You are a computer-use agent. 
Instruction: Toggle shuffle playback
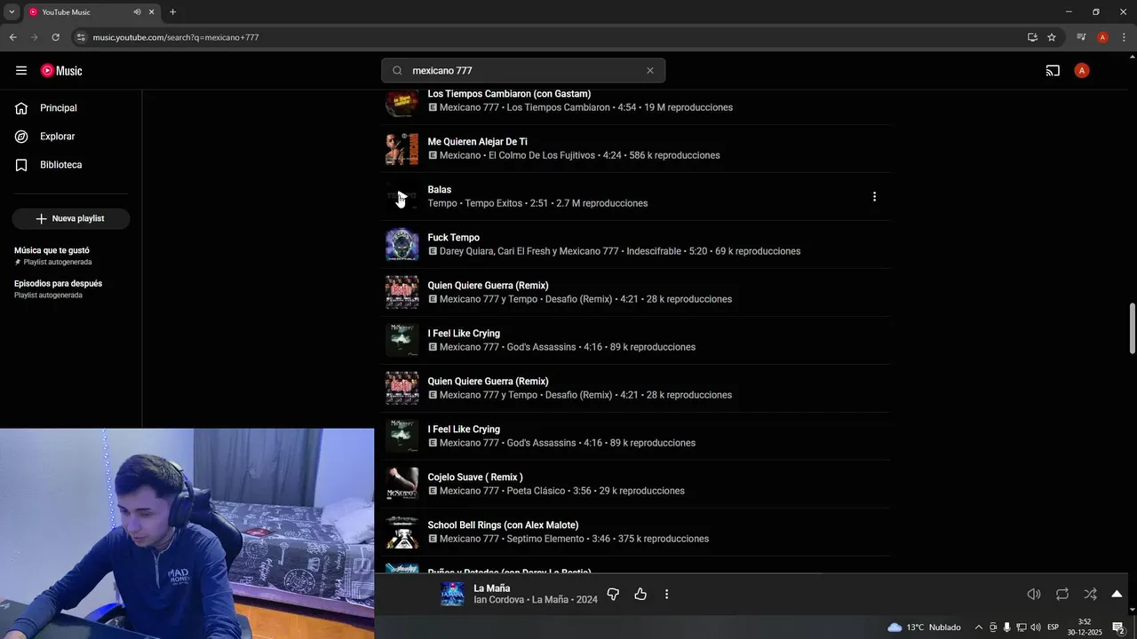(1090, 594)
